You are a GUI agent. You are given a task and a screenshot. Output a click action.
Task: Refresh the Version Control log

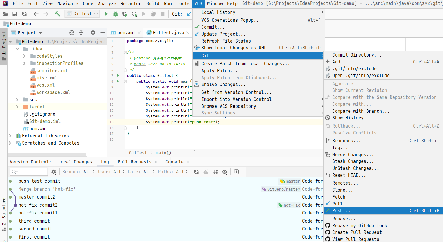pos(196,172)
